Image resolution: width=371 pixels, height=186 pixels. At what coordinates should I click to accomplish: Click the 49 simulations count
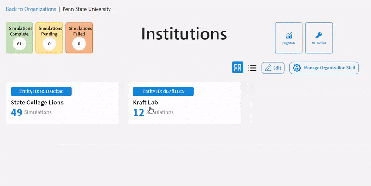point(17,112)
